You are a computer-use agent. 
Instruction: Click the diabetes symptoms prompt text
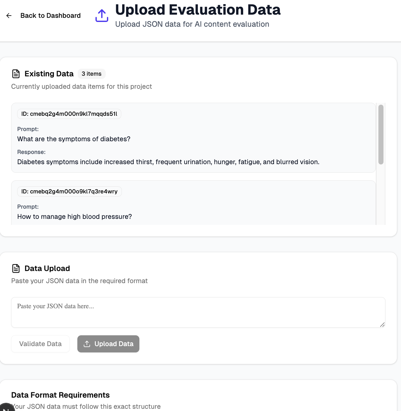click(74, 139)
